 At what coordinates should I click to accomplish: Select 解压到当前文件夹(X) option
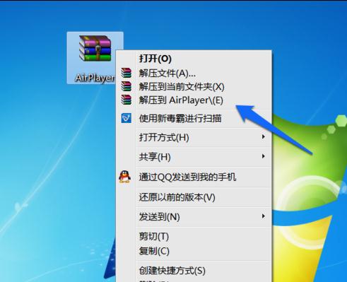194,87
